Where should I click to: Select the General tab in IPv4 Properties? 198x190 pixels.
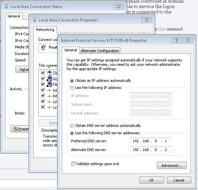click(x=70, y=50)
